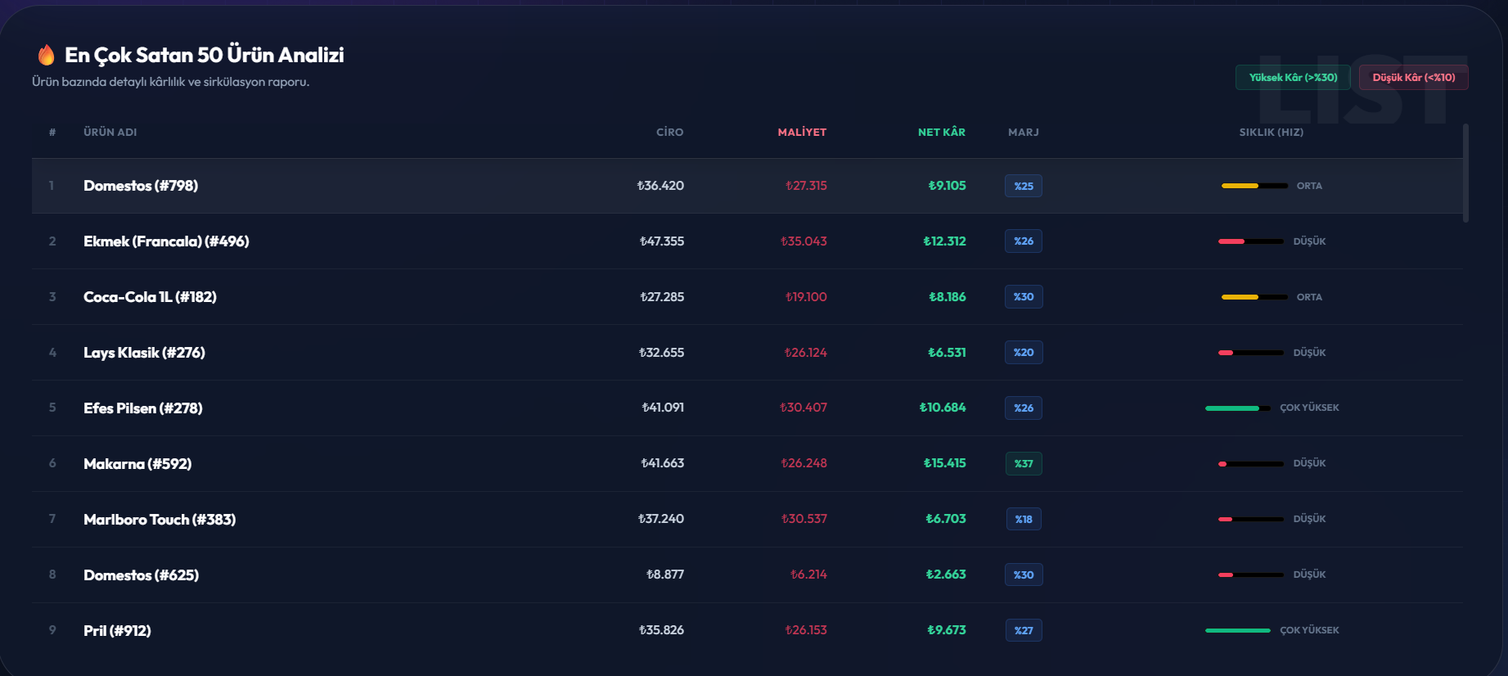Viewport: 1508px width, 676px height.
Task: Click the yellow frequency bar for Domestos (#798)
Action: point(1254,186)
